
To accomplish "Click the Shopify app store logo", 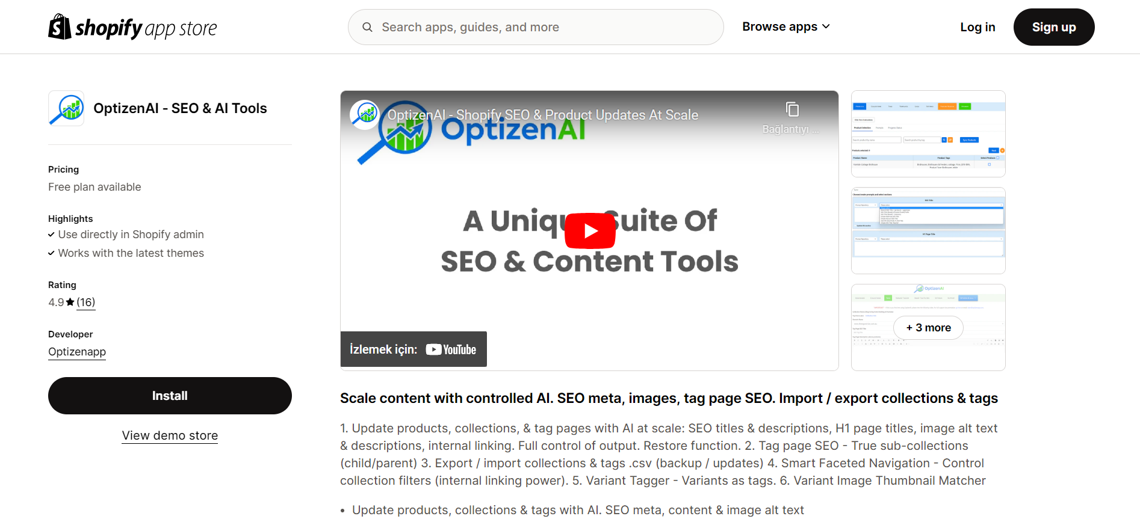I will click(132, 27).
